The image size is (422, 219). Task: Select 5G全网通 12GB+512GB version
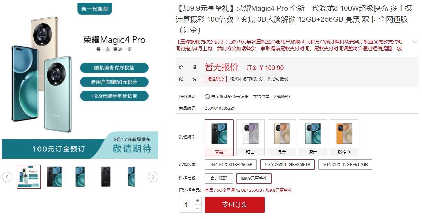click(x=345, y=165)
